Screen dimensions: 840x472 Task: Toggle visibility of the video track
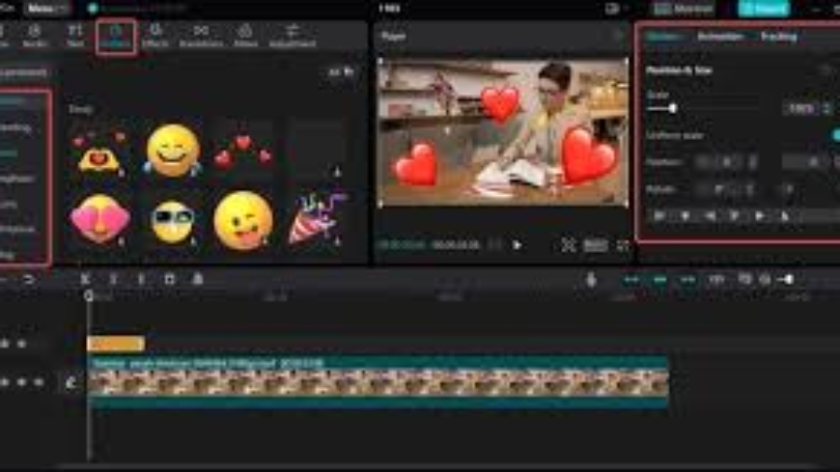coord(22,382)
